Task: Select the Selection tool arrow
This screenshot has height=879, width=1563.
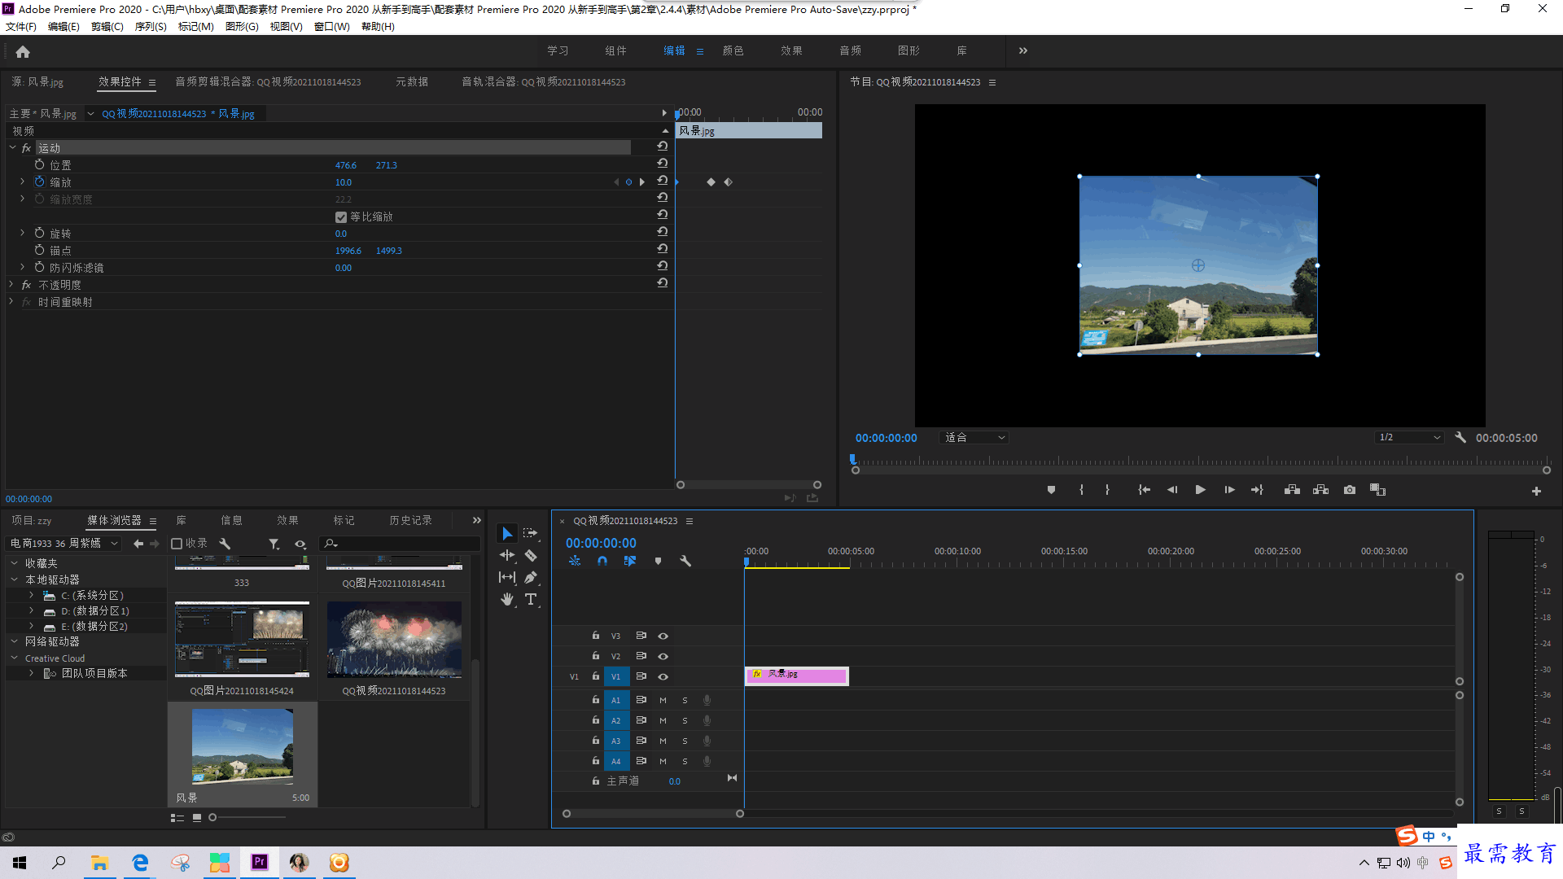Action: 507,533
